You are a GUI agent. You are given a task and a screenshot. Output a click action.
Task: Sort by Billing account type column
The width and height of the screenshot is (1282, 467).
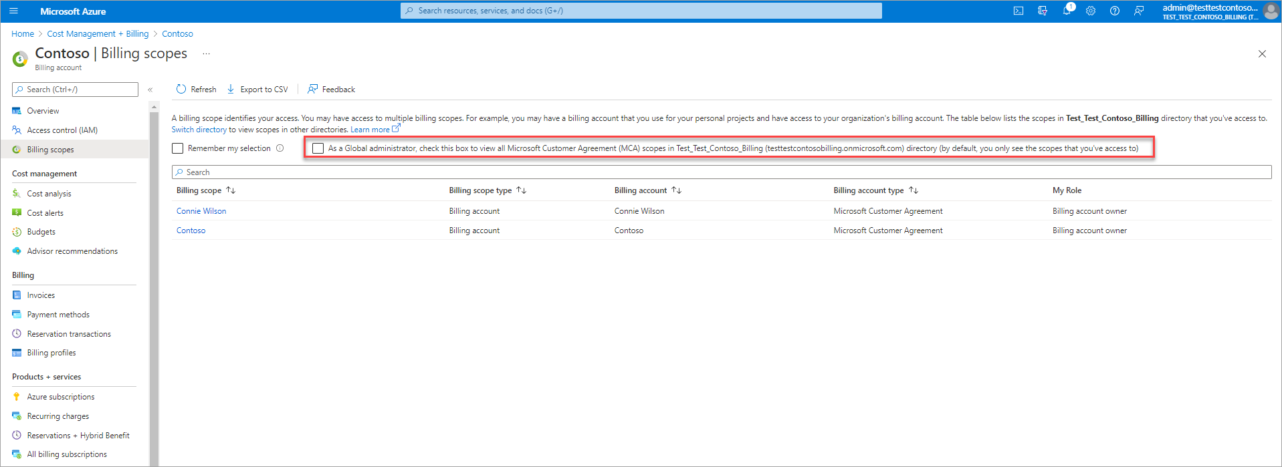(876, 190)
